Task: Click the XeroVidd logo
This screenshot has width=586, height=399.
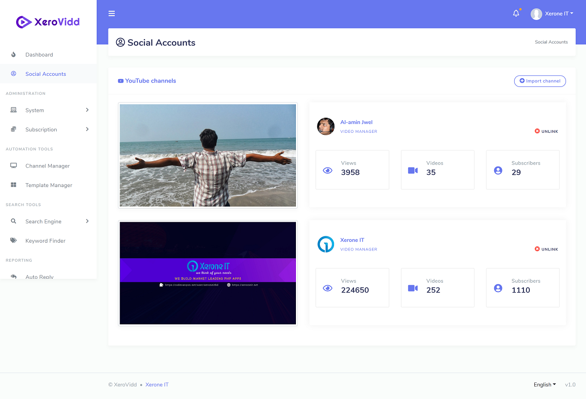Action: (x=48, y=21)
